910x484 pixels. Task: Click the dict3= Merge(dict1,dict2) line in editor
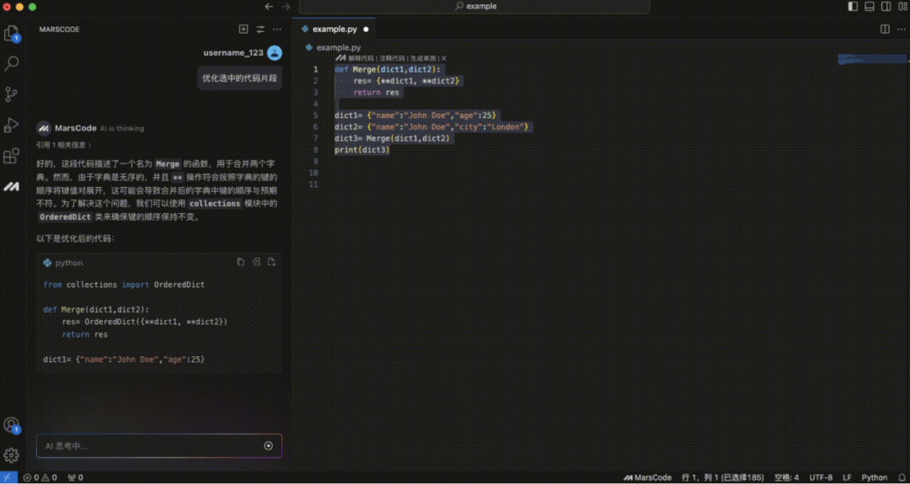click(391, 138)
